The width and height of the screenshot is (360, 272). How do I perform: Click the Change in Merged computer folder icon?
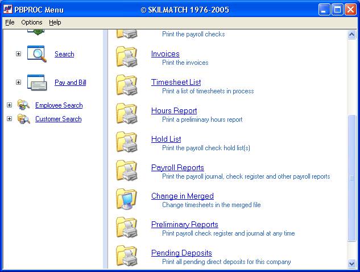point(127,199)
